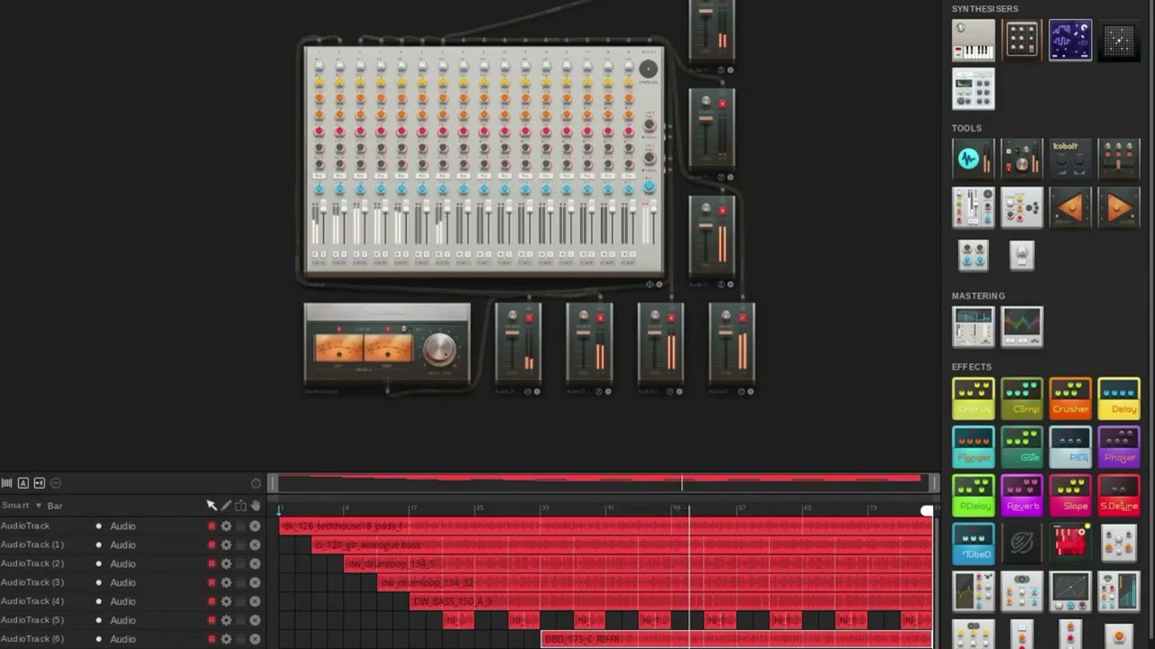
Task: Open settings gear for AudioTrack (5)
Action: pyautogui.click(x=226, y=620)
